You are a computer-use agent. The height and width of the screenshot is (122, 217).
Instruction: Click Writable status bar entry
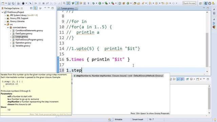click(x=118, y=119)
